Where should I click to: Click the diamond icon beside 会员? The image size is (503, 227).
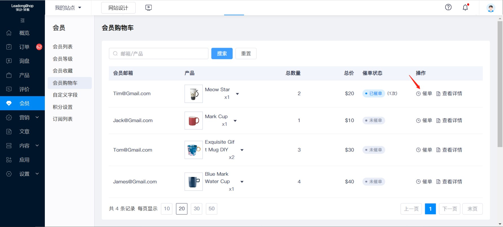click(x=9, y=103)
